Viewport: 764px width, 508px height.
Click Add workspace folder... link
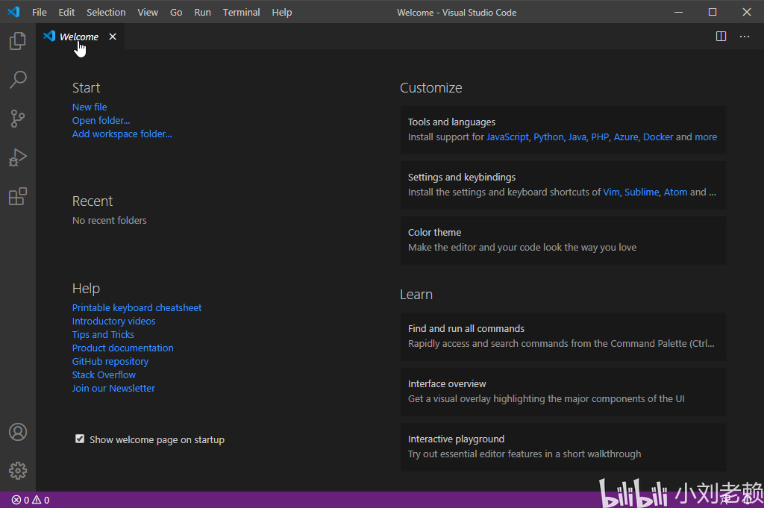[x=122, y=134]
